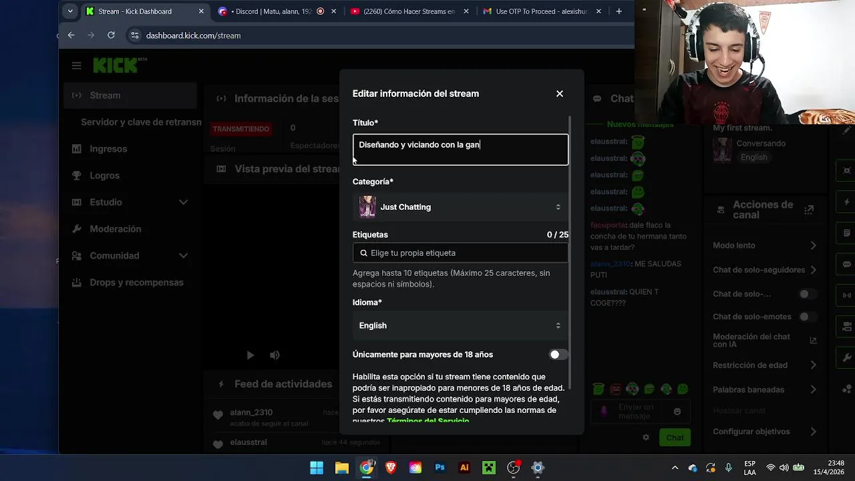Pop out the Acciones de canal panel
The width and height of the screenshot is (855, 481).
[809, 210]
